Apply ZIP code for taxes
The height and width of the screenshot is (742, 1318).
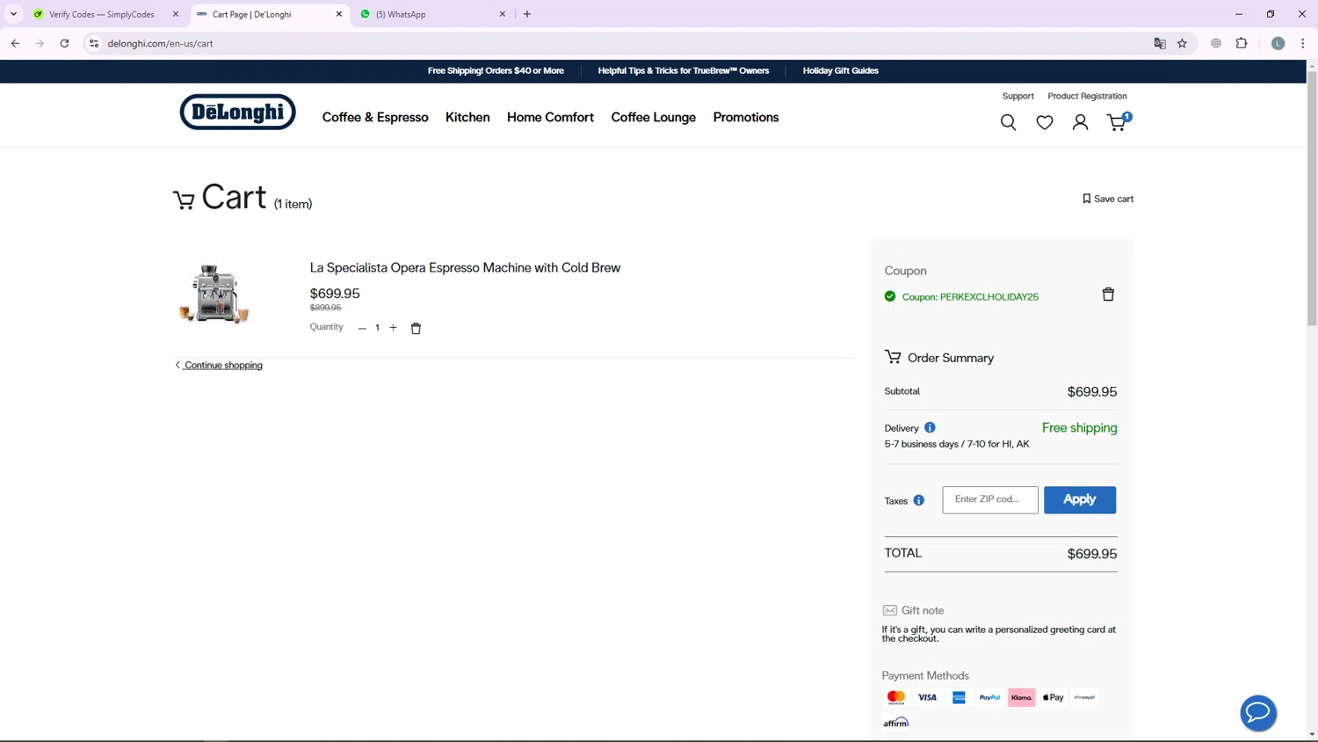[1080, 499]
